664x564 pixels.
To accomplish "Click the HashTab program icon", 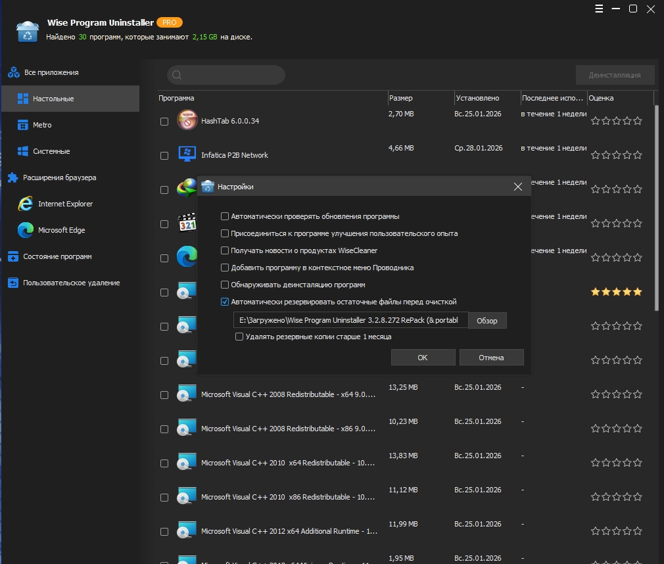I will (x=187, y=121).
